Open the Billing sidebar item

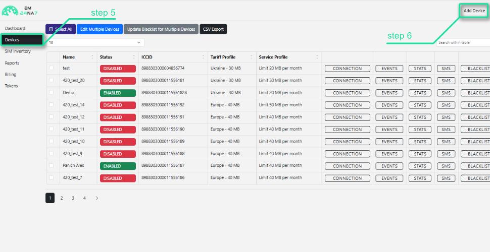click(11, 75)
